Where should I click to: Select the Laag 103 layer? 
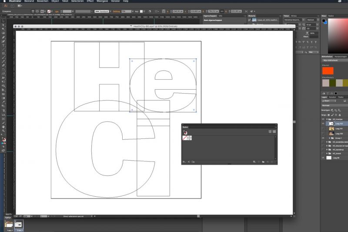(x=339, y=124)
